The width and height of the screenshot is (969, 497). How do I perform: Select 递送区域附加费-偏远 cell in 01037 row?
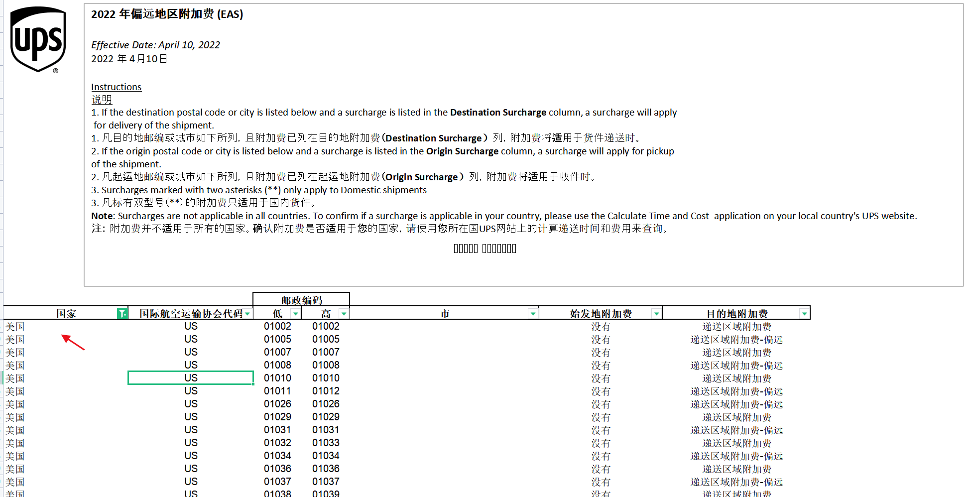[x=736, y=482]
